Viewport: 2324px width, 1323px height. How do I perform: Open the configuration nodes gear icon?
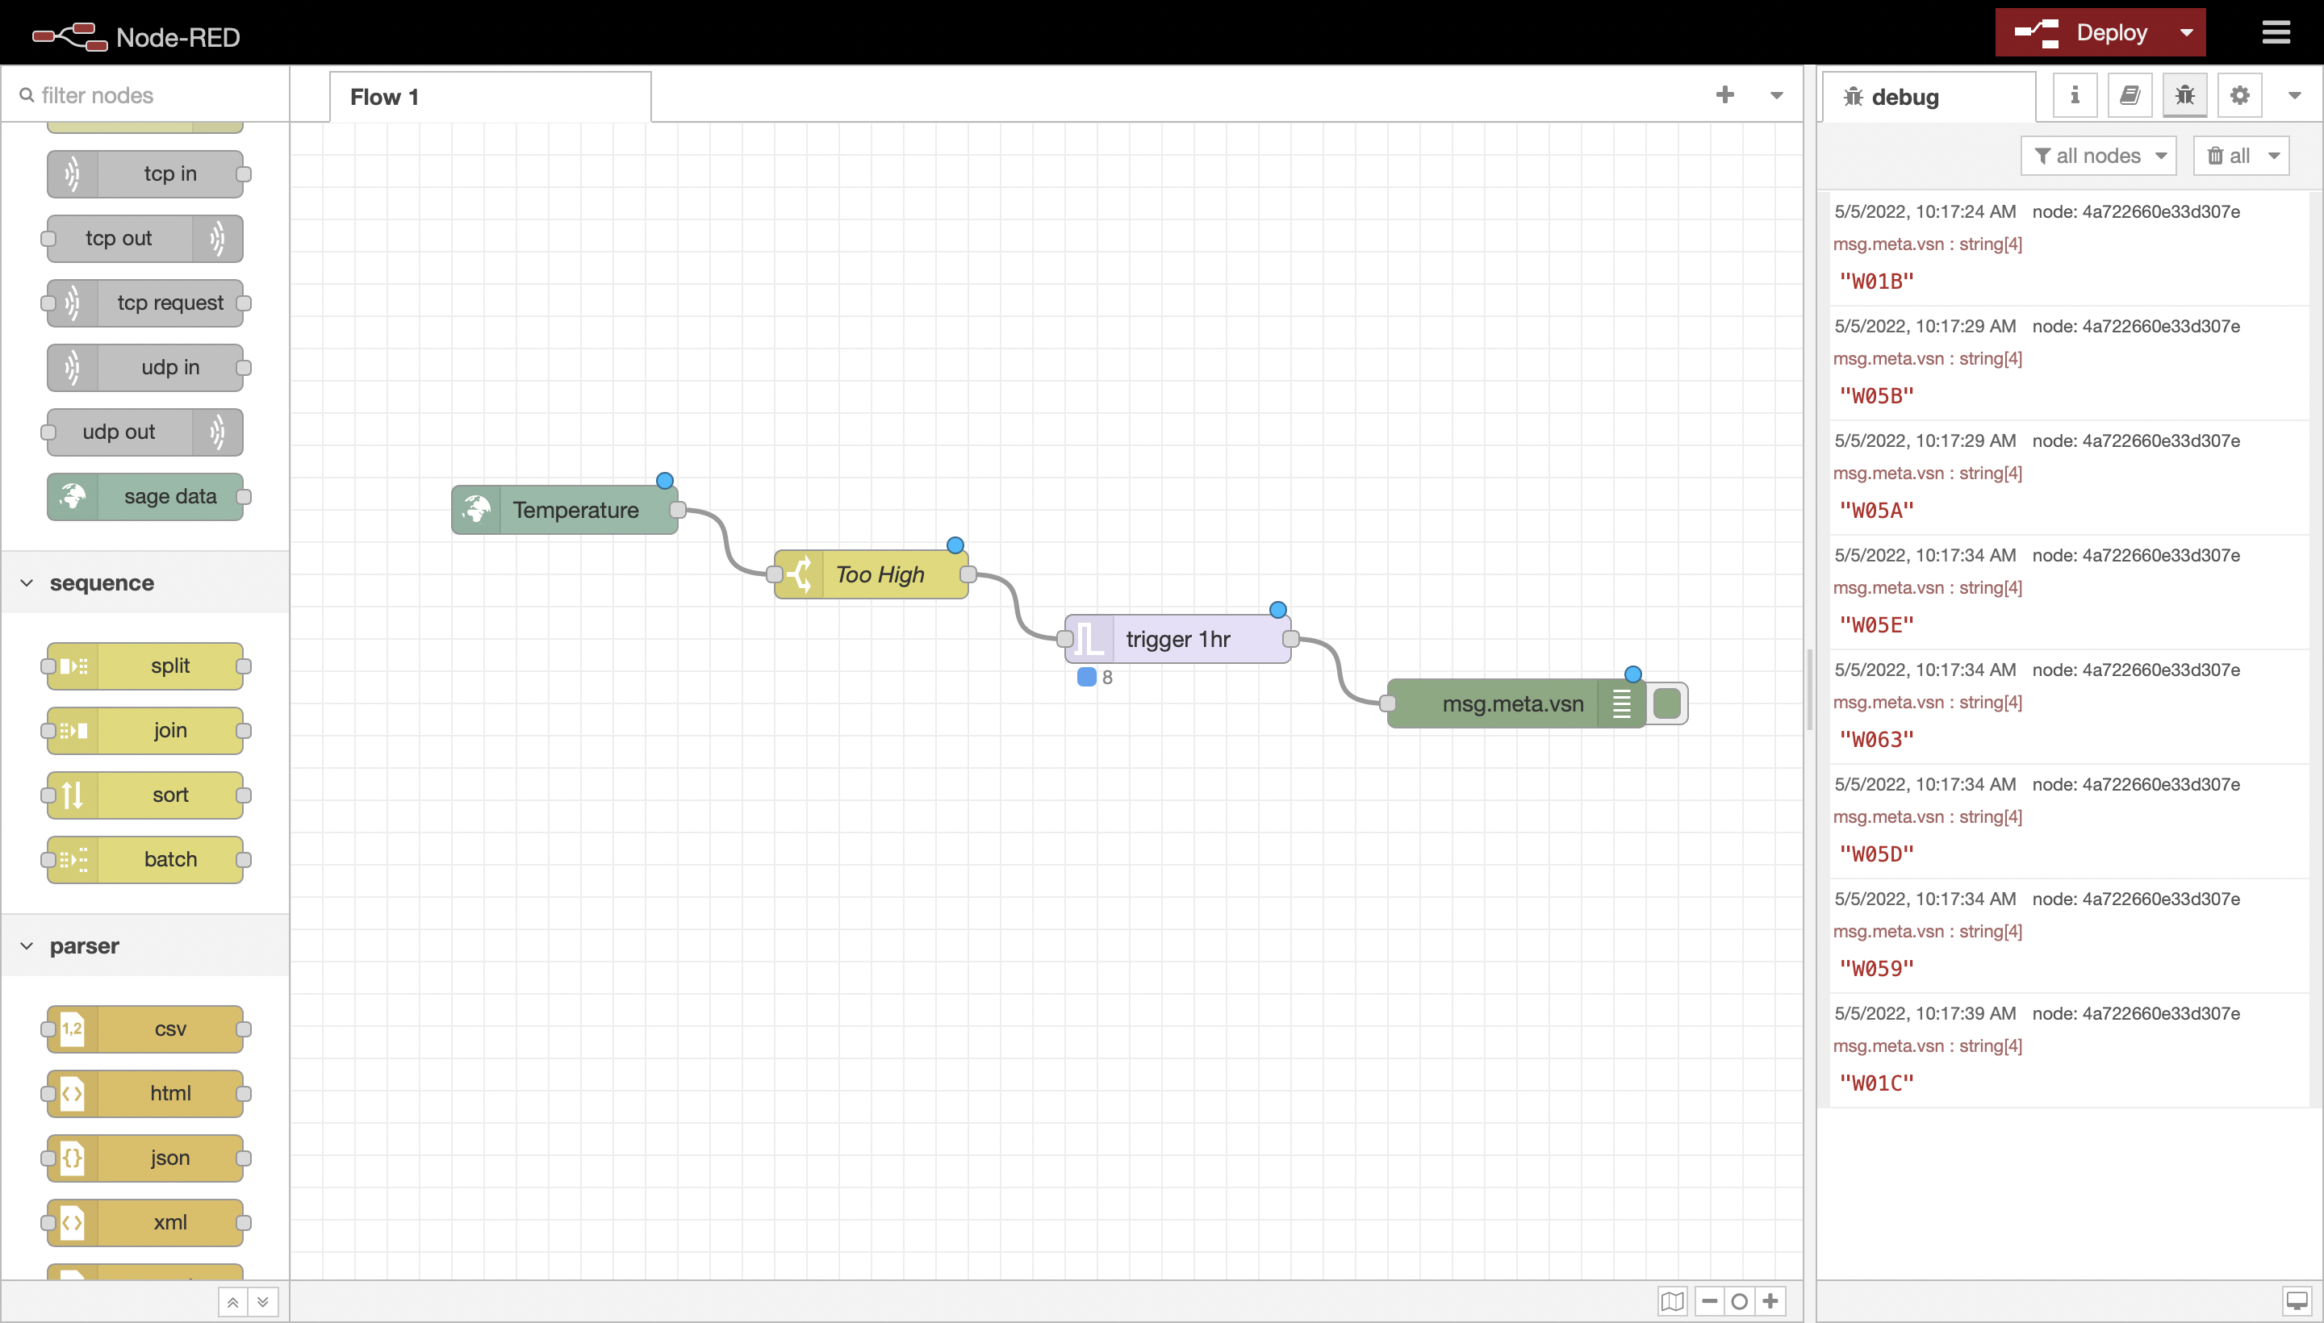[2239, 95]
